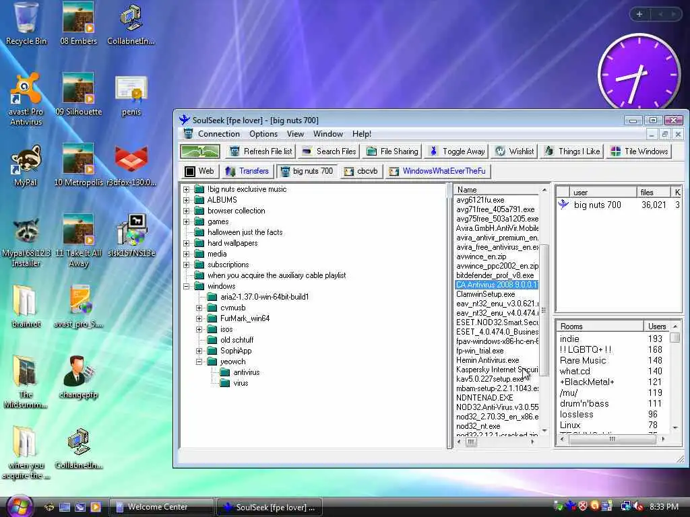This screenshot has width=690, height=517.
Task: Collapse the yeowch folder node
Action: point(199,361)
